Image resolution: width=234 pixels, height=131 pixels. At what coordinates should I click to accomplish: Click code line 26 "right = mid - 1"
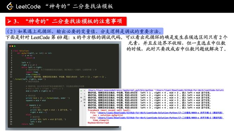[39, 112]
